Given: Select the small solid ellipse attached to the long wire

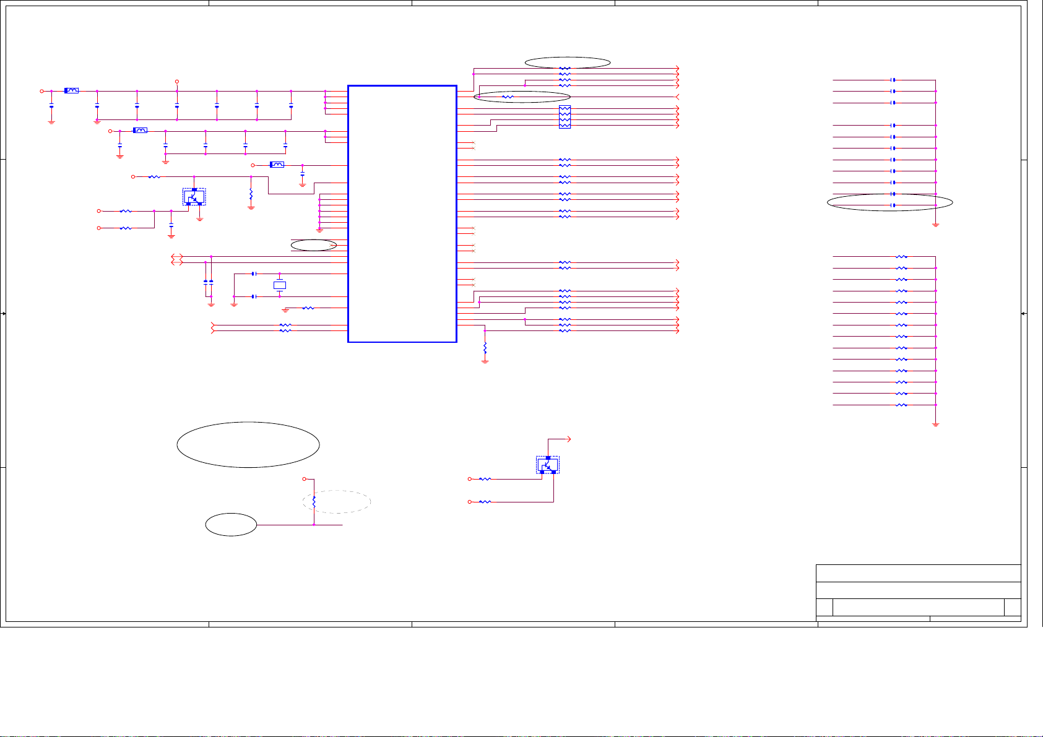Looking at the screenshot, I should click(232, 525).
